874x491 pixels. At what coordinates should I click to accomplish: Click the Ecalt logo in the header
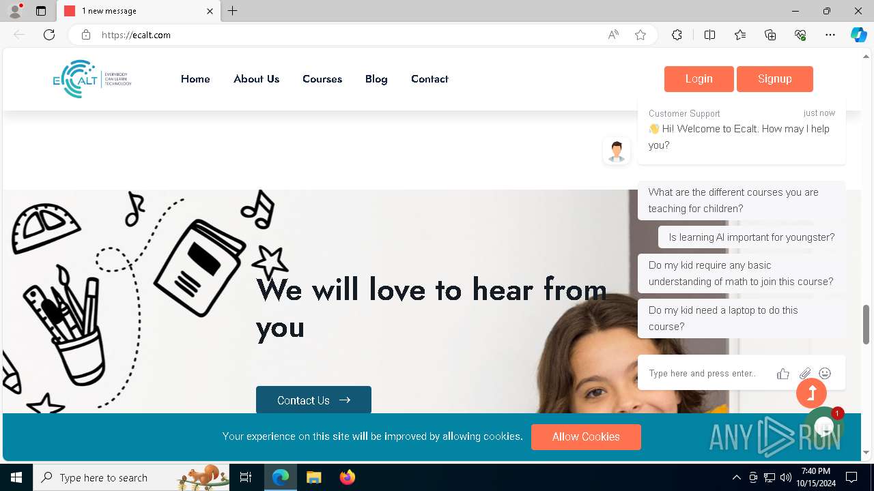[x=92, y=79]
